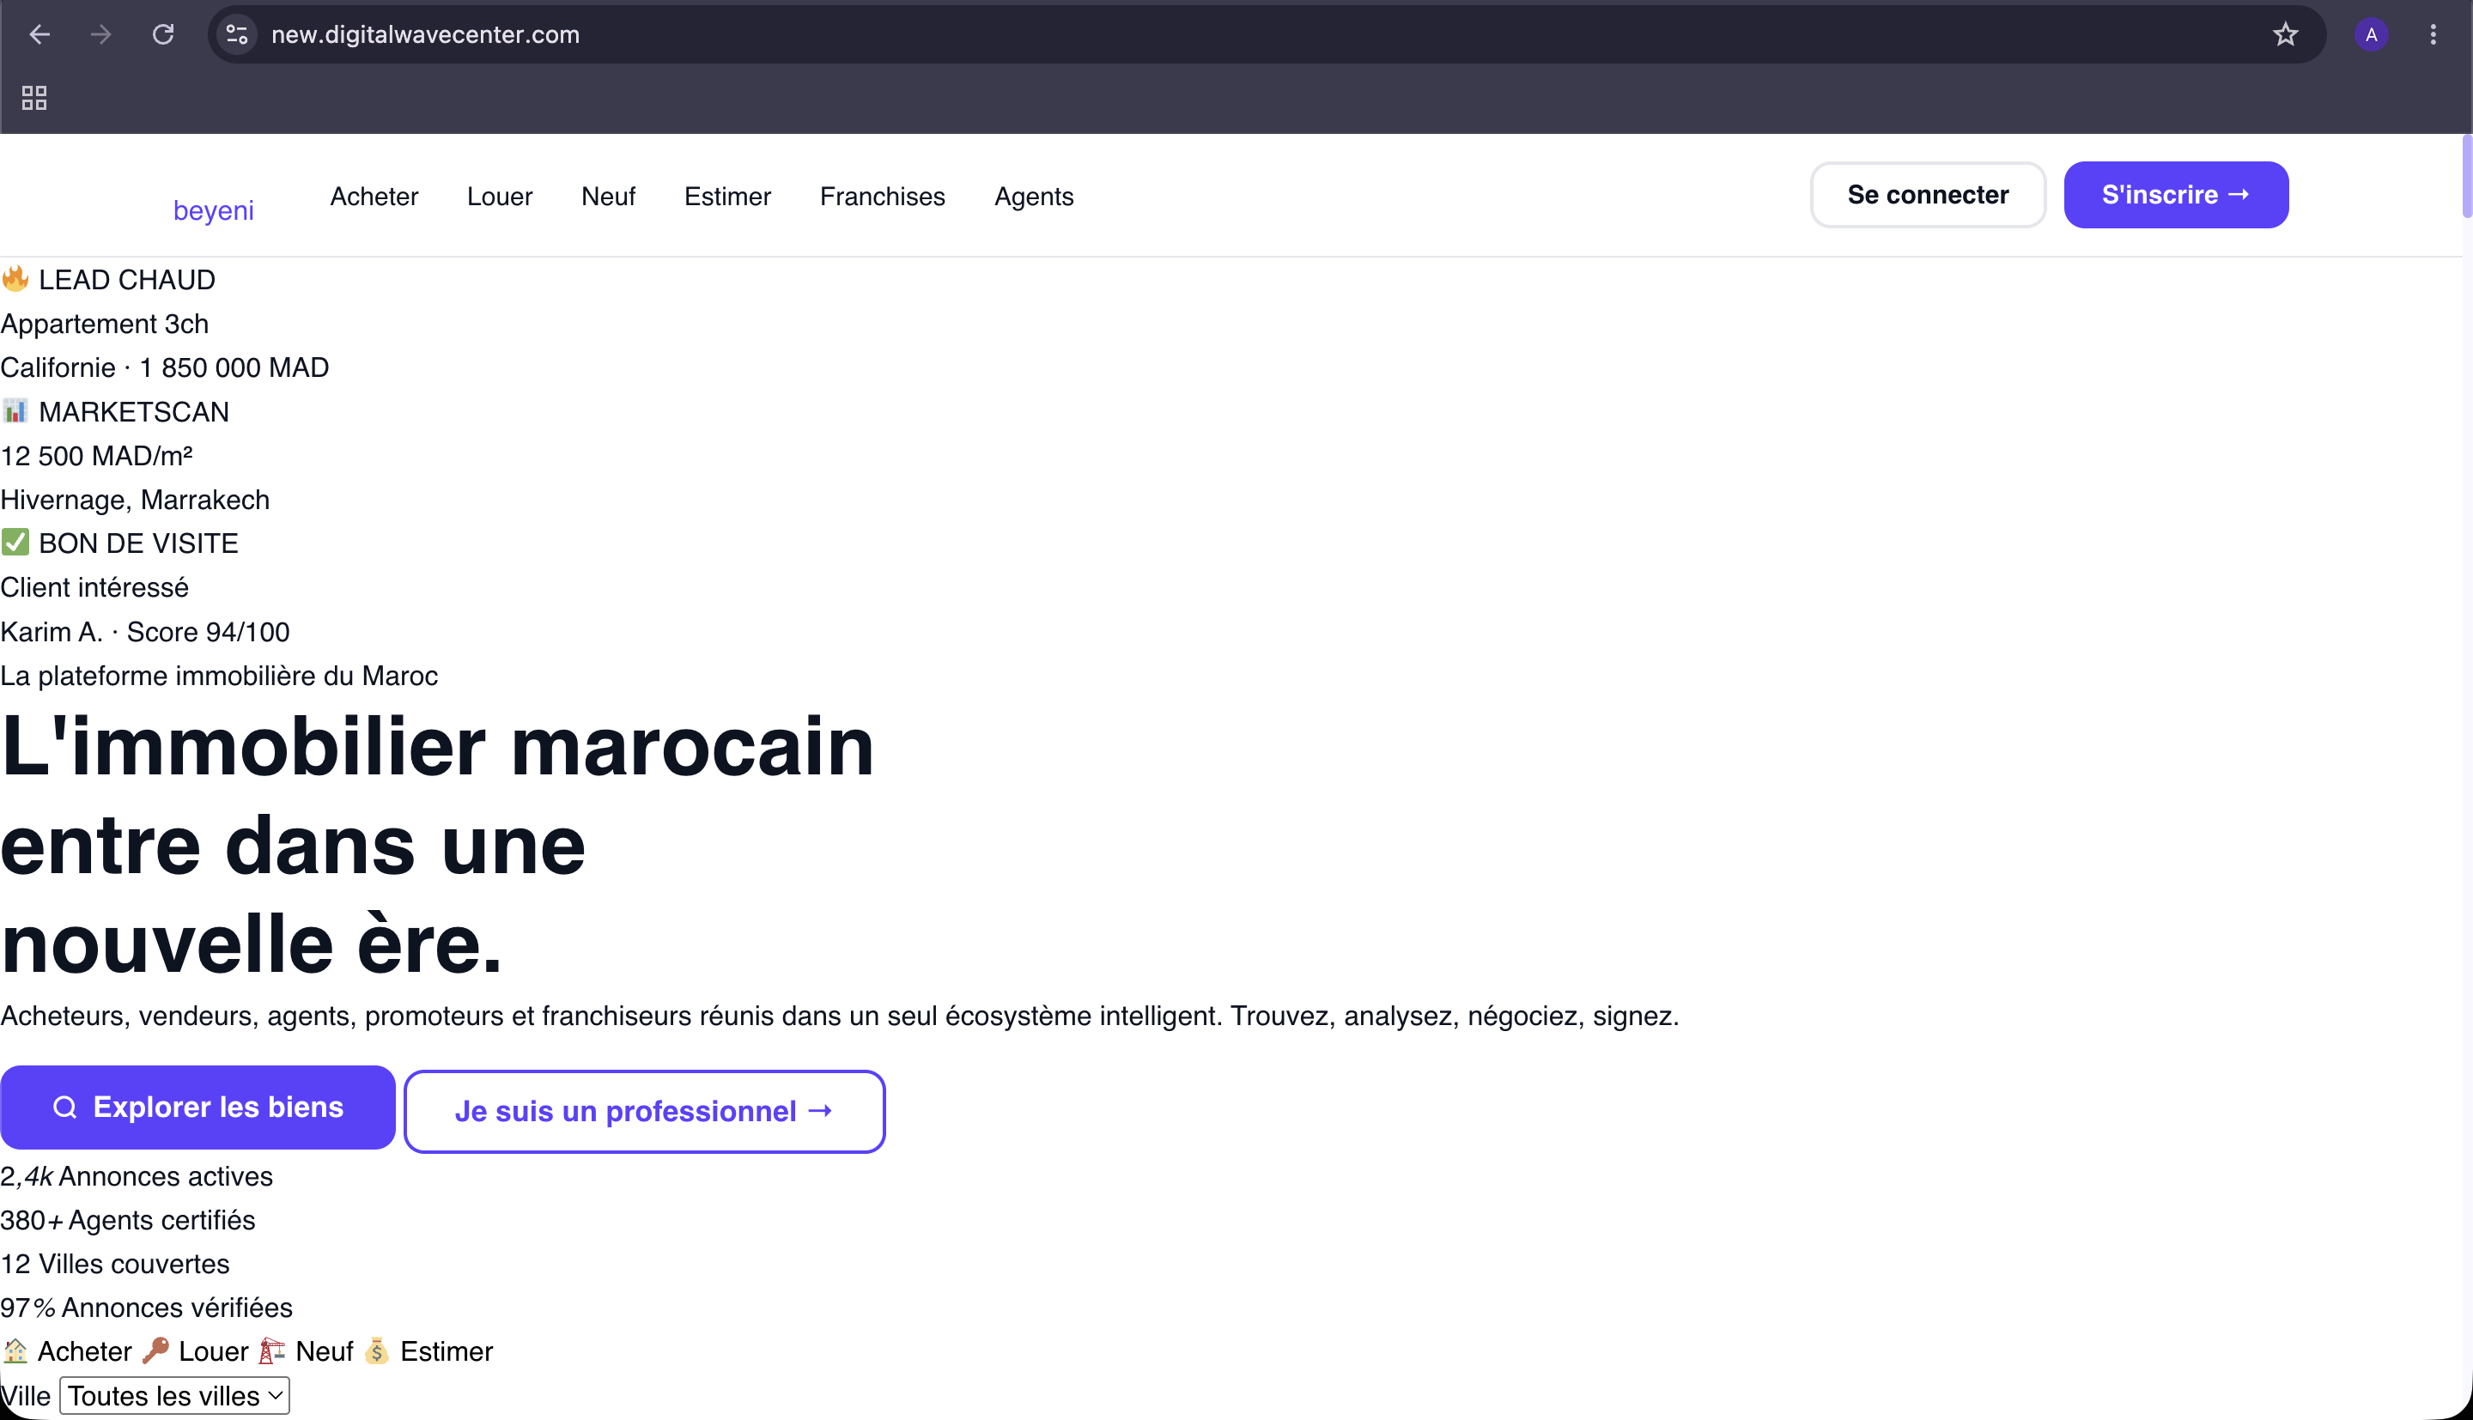This screenshot has width=2473, height=1420.
Task: Open the Acheter navigation menu item
Action: [x=374, y=196]
